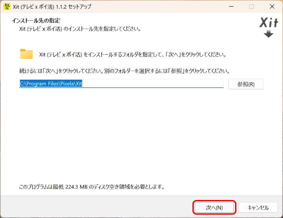The height and width of the screenshot is (218, 283).
Task: Select the インストール先の指定 heading text
Action: (x=36, y=21)
